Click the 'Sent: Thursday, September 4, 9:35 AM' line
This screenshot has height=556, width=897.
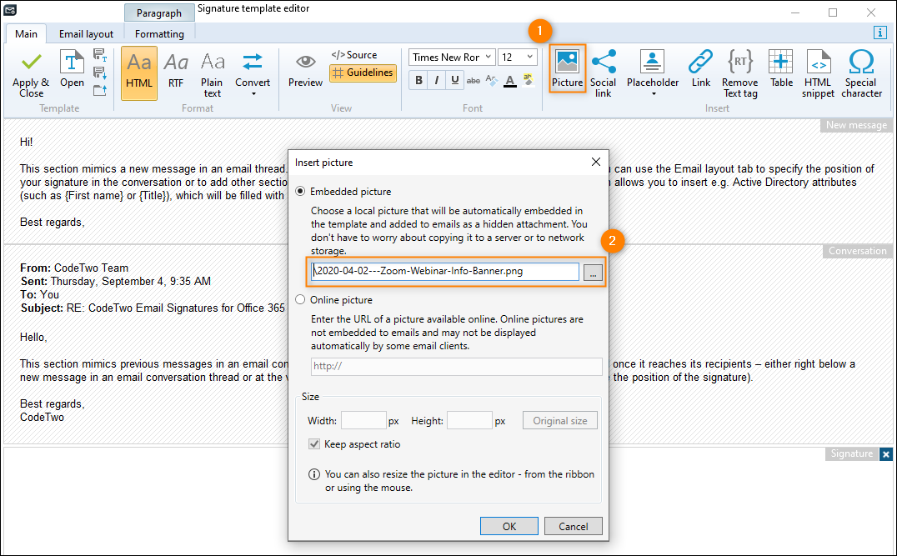(116, 282)
